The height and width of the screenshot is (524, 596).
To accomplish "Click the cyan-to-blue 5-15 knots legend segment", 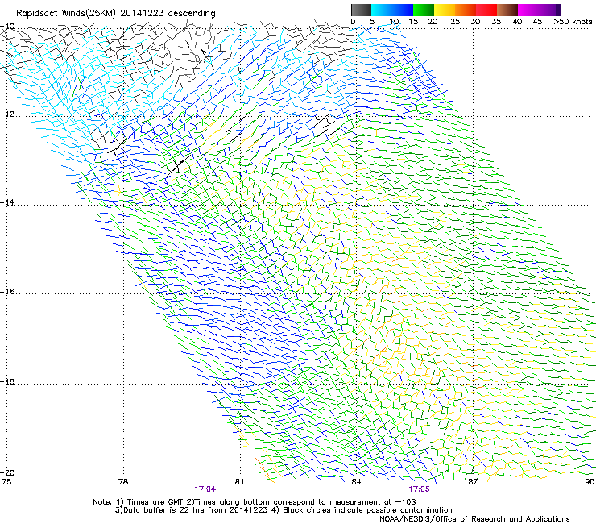I will [392, 10].
